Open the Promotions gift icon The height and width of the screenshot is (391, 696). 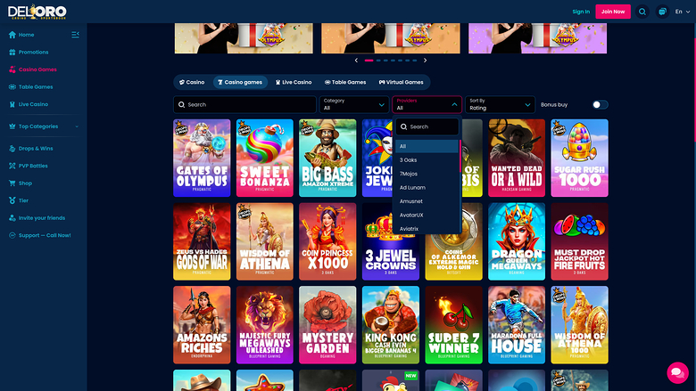pyautogui.click(x=12, y=52)
